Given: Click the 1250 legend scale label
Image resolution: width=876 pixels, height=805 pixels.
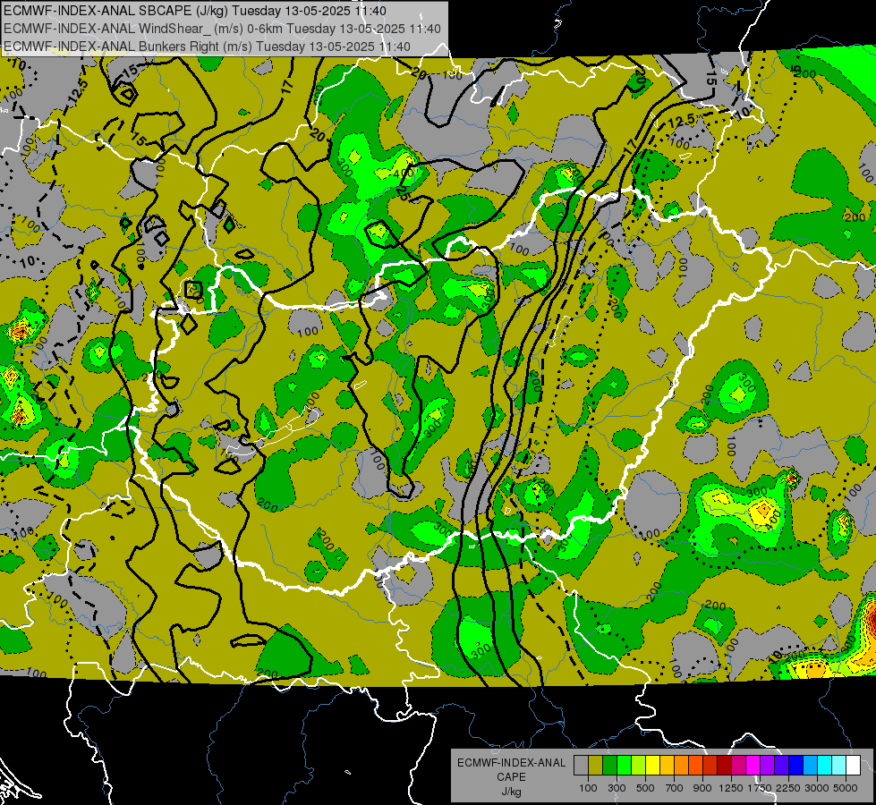Looking at the screenshot, I should point(731,788).
